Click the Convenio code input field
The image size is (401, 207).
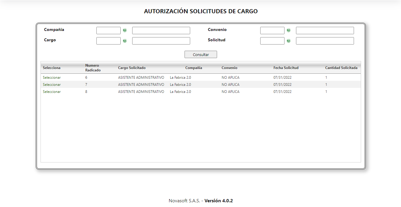(272, 30)
